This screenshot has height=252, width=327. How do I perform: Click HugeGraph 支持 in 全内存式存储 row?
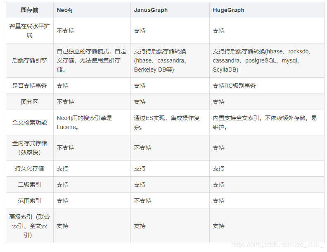(218, 148)
